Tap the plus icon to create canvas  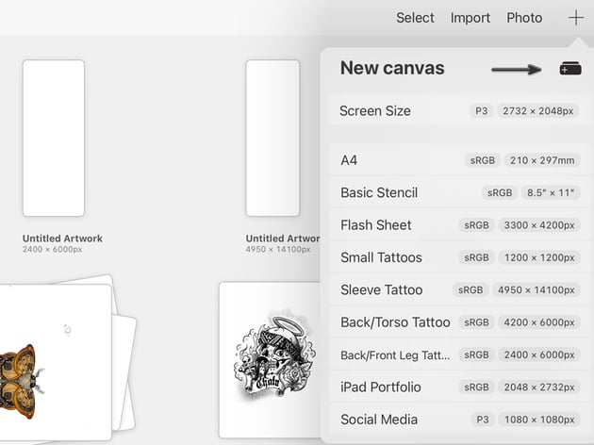pyautogui.click(x=575, y=17)
